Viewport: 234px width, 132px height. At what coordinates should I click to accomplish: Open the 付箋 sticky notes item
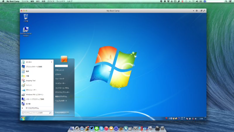tap(37, 76)
